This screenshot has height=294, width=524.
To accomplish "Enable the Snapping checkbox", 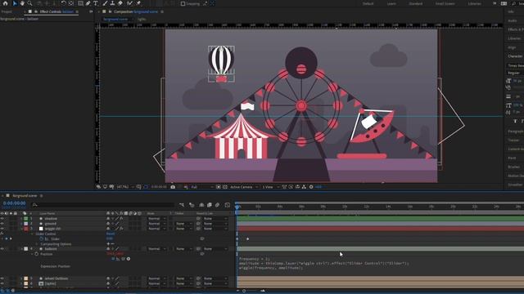I will [x=183, y=3].
